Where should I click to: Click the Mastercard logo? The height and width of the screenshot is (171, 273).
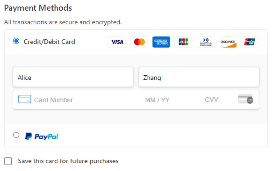[x=139, y=42]
